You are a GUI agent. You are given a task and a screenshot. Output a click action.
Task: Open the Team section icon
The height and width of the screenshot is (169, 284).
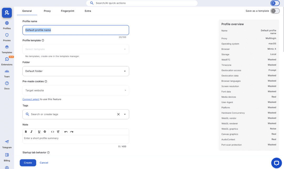point(7,71)
